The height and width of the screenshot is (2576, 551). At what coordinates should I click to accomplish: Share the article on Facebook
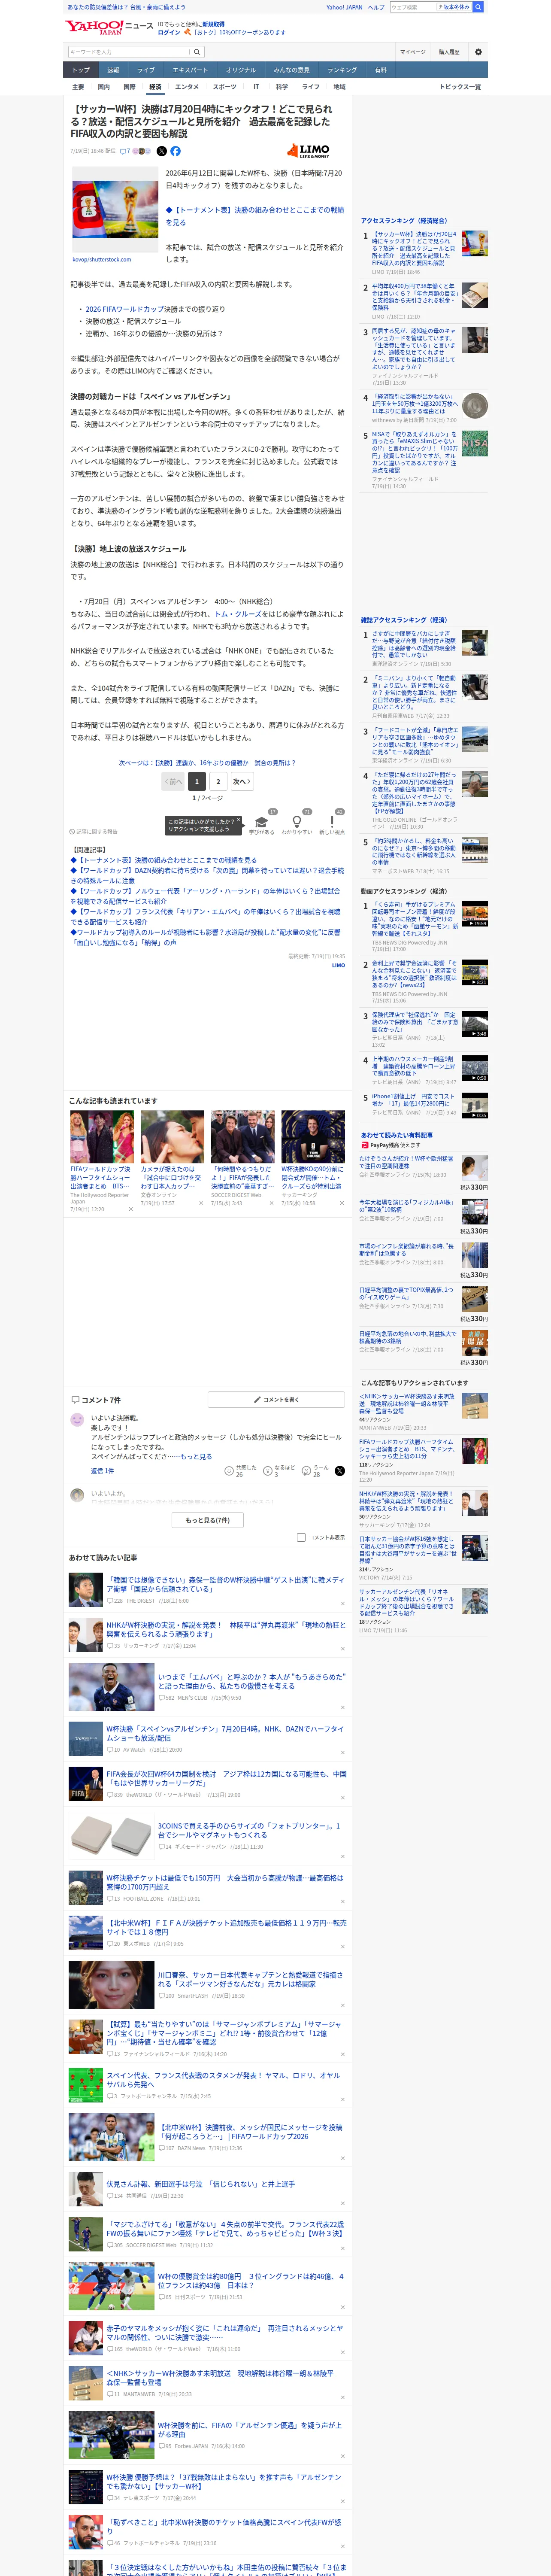tap(175, 151)
